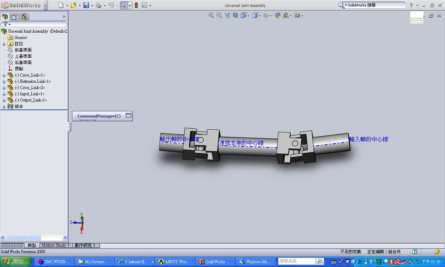Click Zoom to Area icon

pyautogui.click(x=219, y=15)
